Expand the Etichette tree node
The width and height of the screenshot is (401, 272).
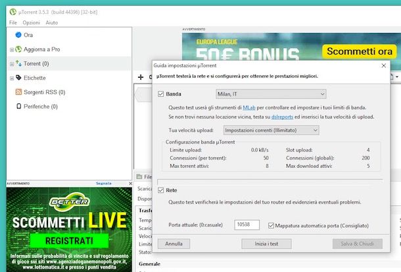pos(12,78)
